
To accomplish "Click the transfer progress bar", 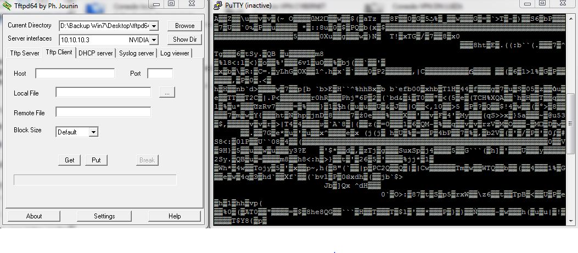I will (x=95, y=179).
